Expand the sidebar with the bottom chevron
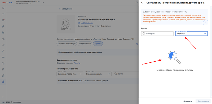This screenshot has width=212, height=104. tap(3, 97)
